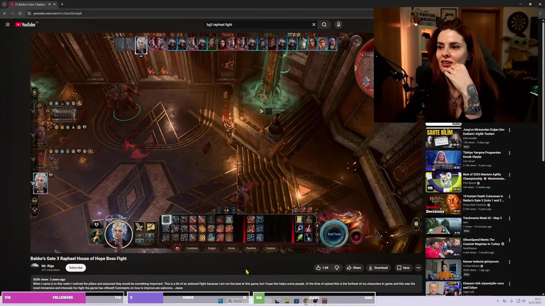This screenshot has height=306, width=545.
Task: Reload the page in the browser
Action: click(x=20, y=13)
